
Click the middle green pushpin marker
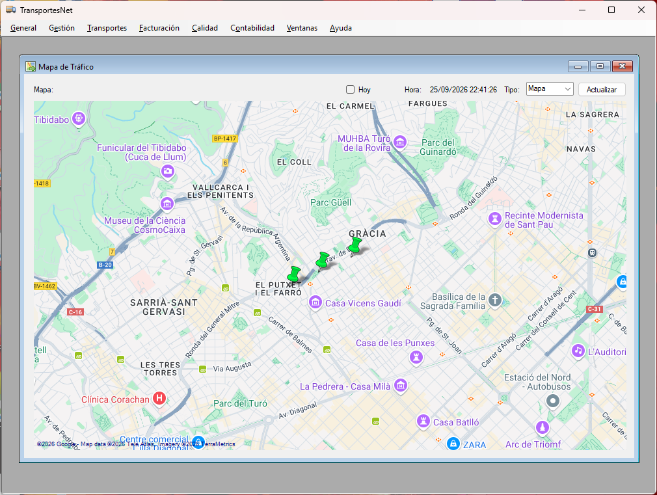click(322, 261)
